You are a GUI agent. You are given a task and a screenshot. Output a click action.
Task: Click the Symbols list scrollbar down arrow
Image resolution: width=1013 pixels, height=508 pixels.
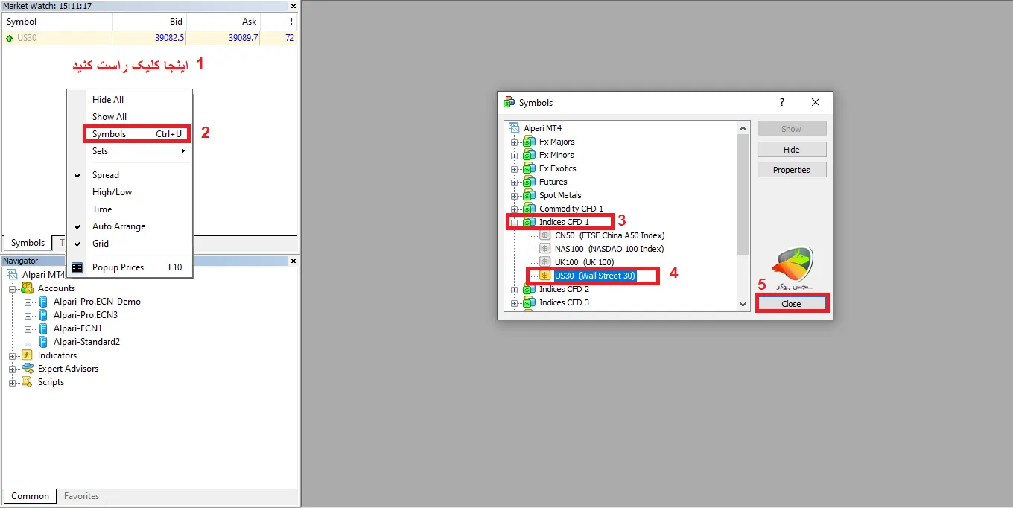(743, 304)
